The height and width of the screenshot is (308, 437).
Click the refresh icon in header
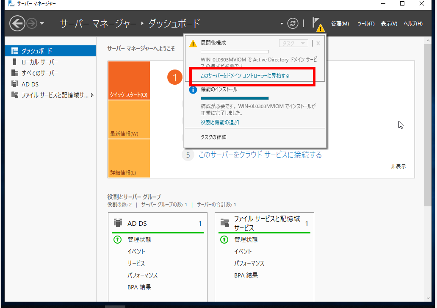[x=293, y=23]
